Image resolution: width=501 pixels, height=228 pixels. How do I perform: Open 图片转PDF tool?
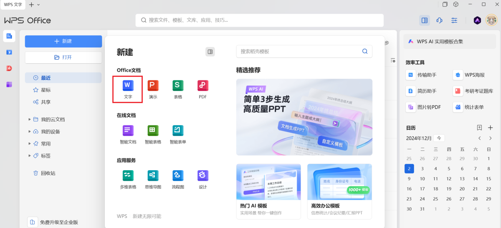[x=423, y=107]
